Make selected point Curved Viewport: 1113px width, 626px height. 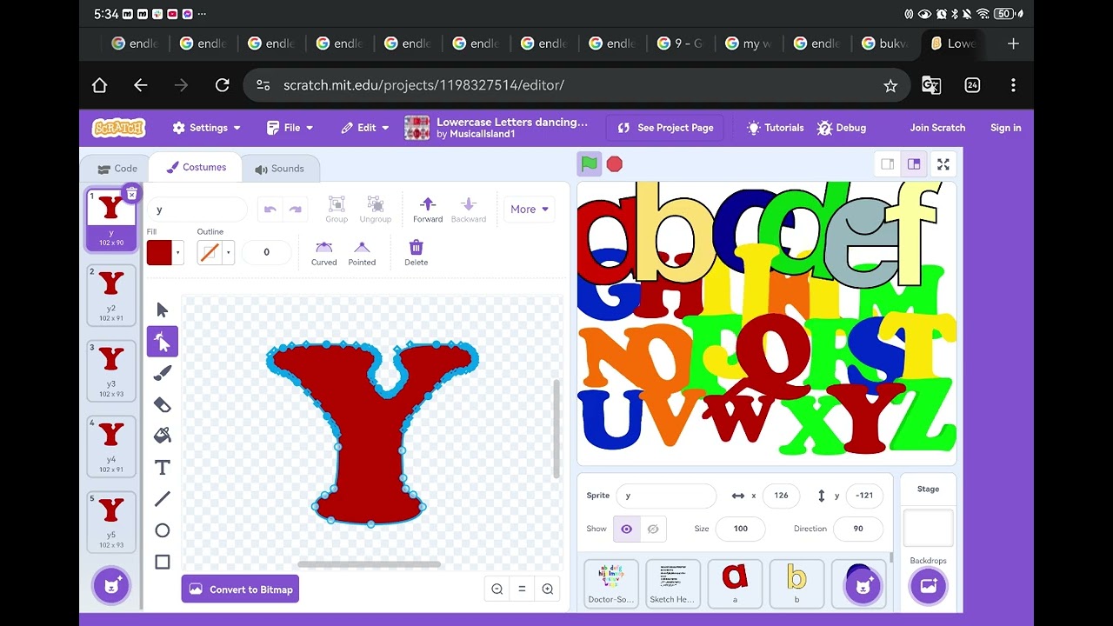pos(324,253)
